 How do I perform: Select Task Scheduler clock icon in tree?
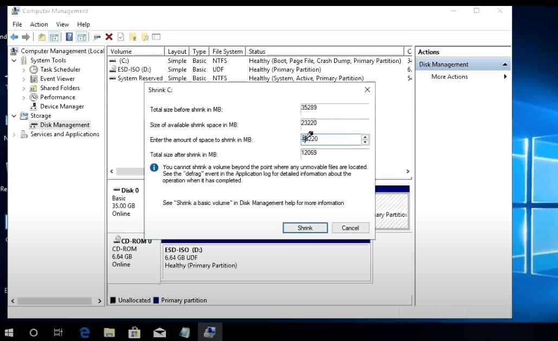(34, 69)
